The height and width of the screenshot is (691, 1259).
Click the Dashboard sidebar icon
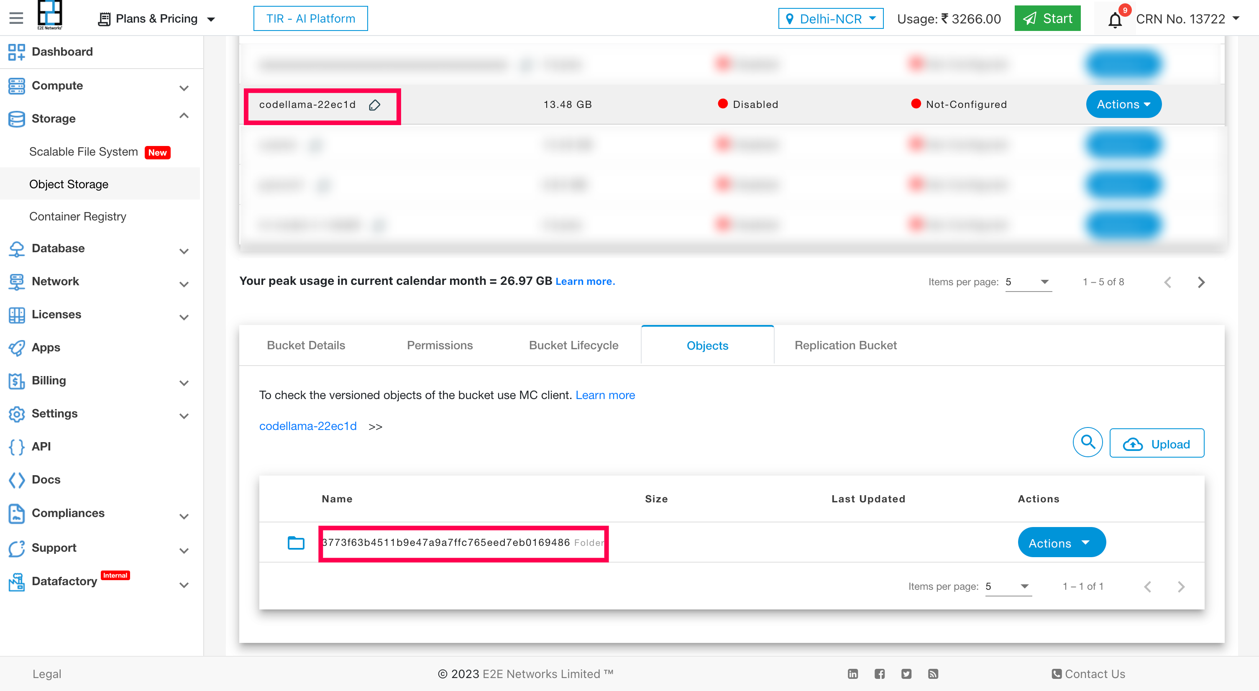(17, 52)
